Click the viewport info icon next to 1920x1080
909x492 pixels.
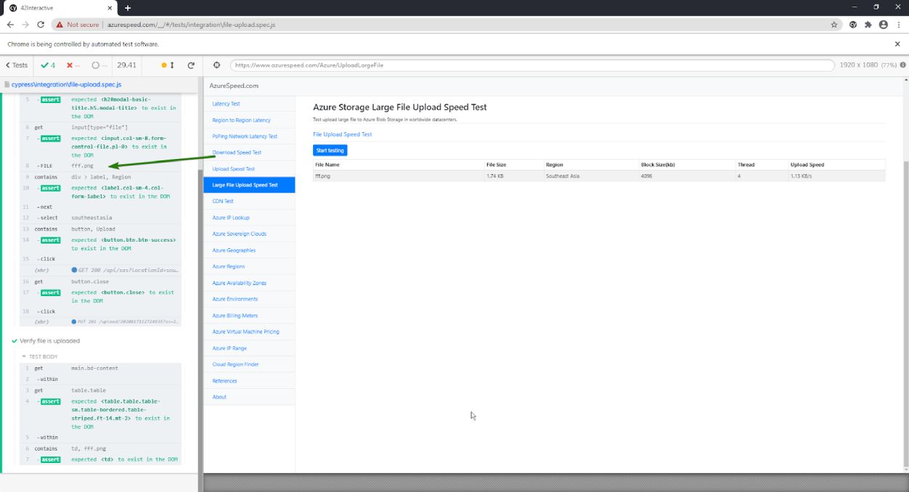[902, 65]
